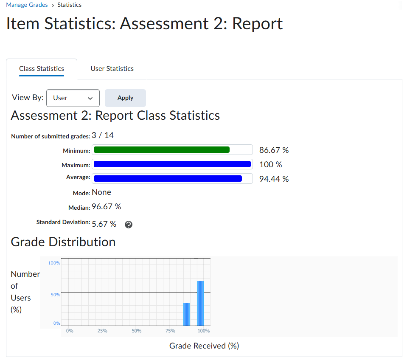Click the Grade Received (%) axis label
The height and width of the screenshot is (360, 407).
pos(204,346)
